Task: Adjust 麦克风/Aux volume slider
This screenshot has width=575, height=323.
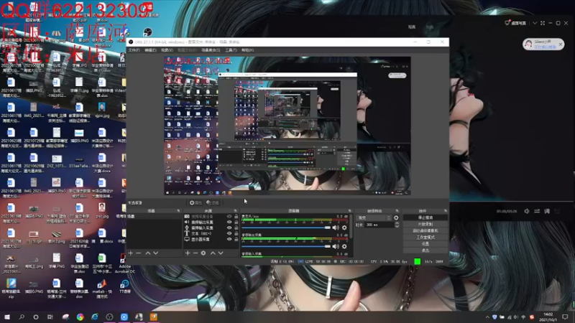Action: tap(285, 228)
